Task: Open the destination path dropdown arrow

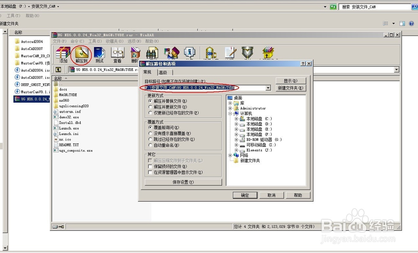Action: click(268, 88)
